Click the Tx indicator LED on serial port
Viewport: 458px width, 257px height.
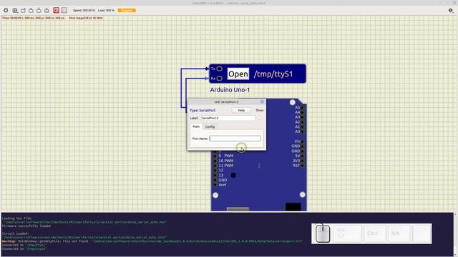pyautogui.click(x=220, y=69)
